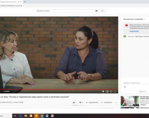Open the Подробнее link in chat
The height and width of the screenshot is (118, 149).
pyautogui.click(x=134, y=31)
